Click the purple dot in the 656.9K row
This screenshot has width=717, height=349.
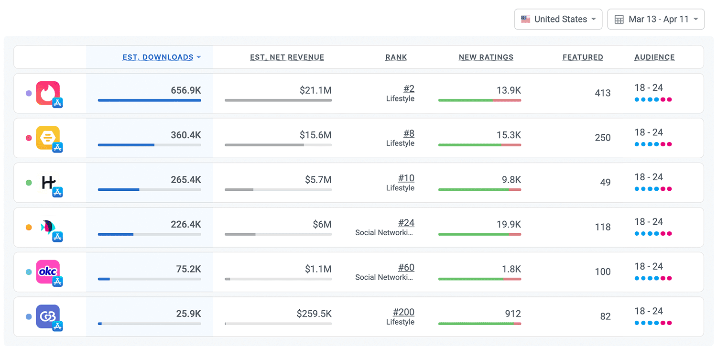click(x=29, y=93)
